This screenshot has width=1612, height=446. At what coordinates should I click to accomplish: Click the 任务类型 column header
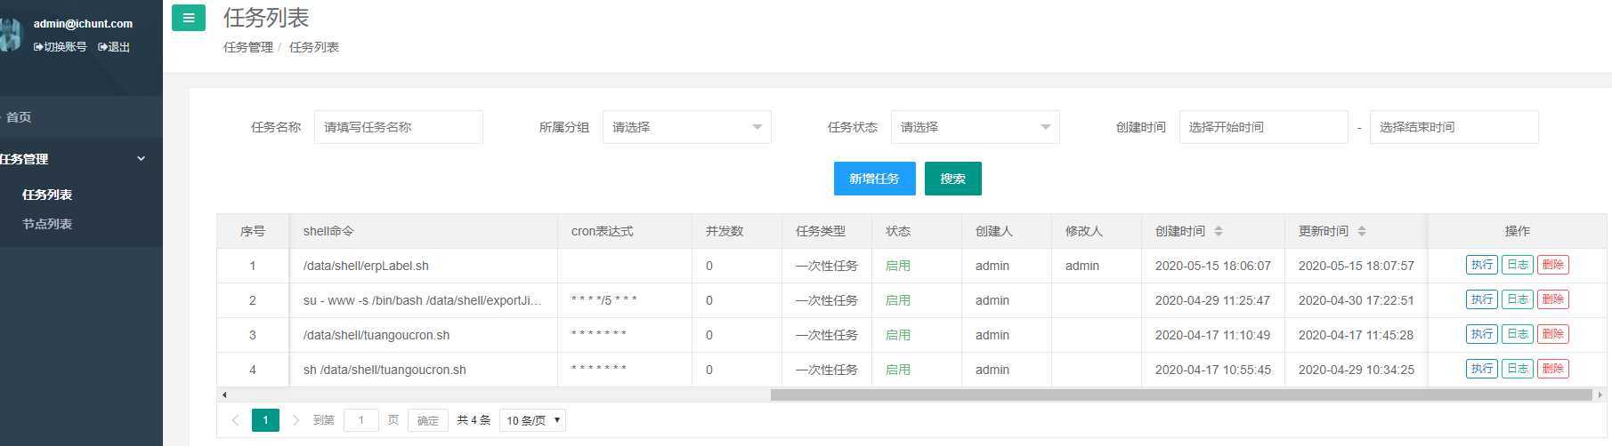[x=827, y=231]
